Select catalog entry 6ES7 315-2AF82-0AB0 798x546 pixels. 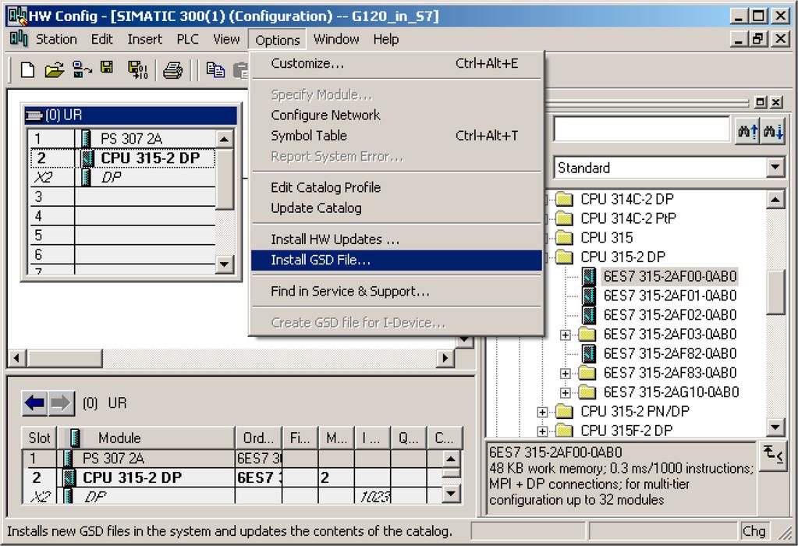tap(670, 353)
